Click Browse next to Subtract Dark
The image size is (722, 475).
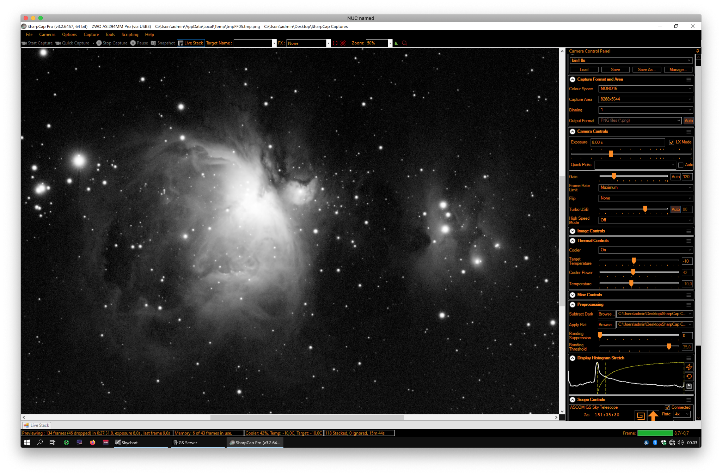(x=606, y=314)
